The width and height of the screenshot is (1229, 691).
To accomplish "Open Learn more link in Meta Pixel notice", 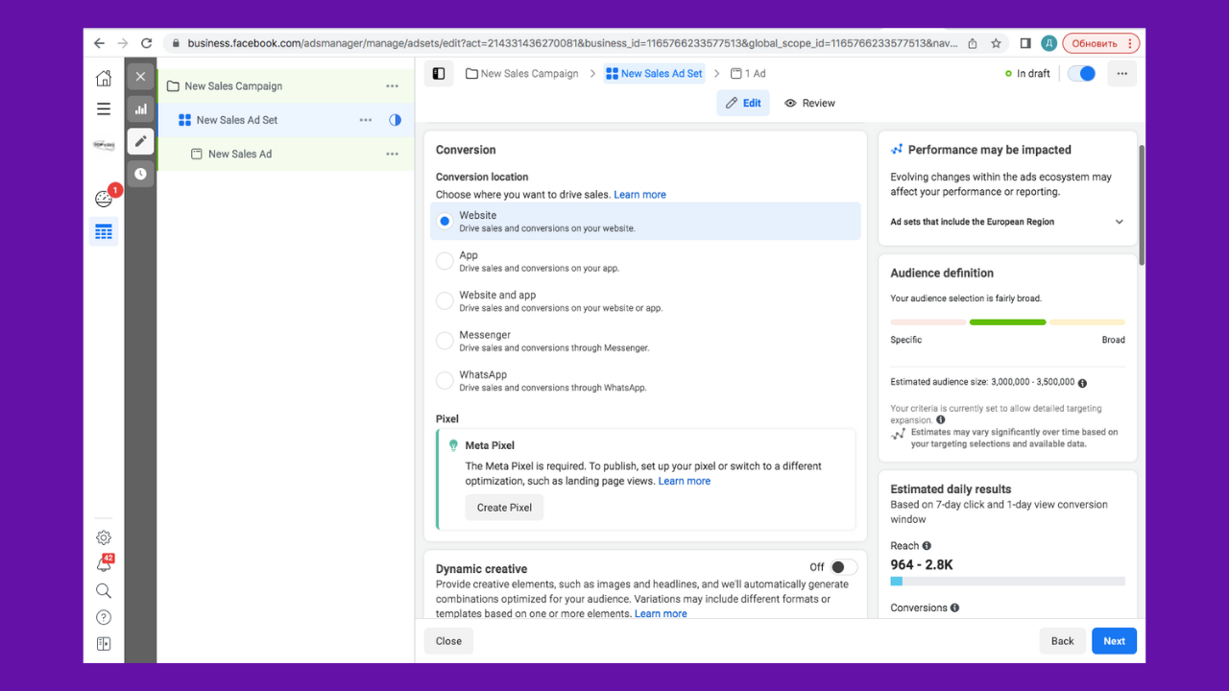I will pyautogui.click(x=685, y=481).
